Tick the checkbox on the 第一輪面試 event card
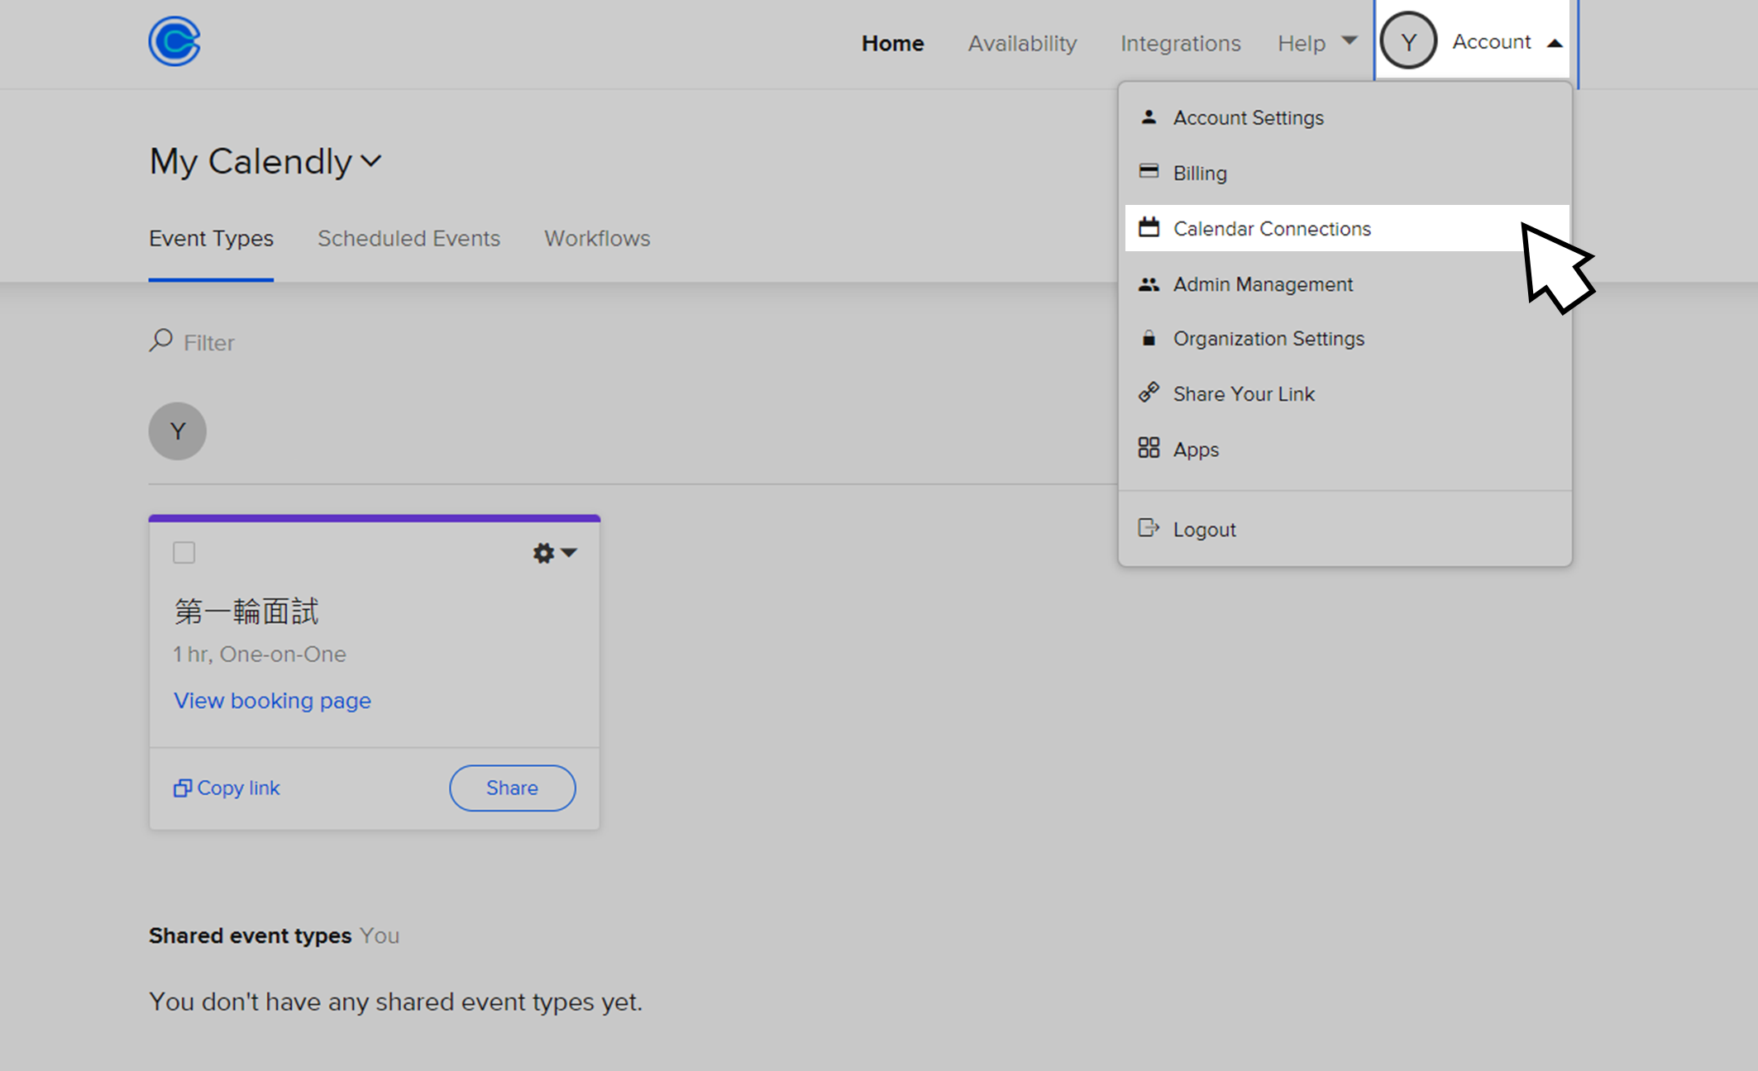The height and width of the screenshot is (1071, 1758). [x=184, y=553]
